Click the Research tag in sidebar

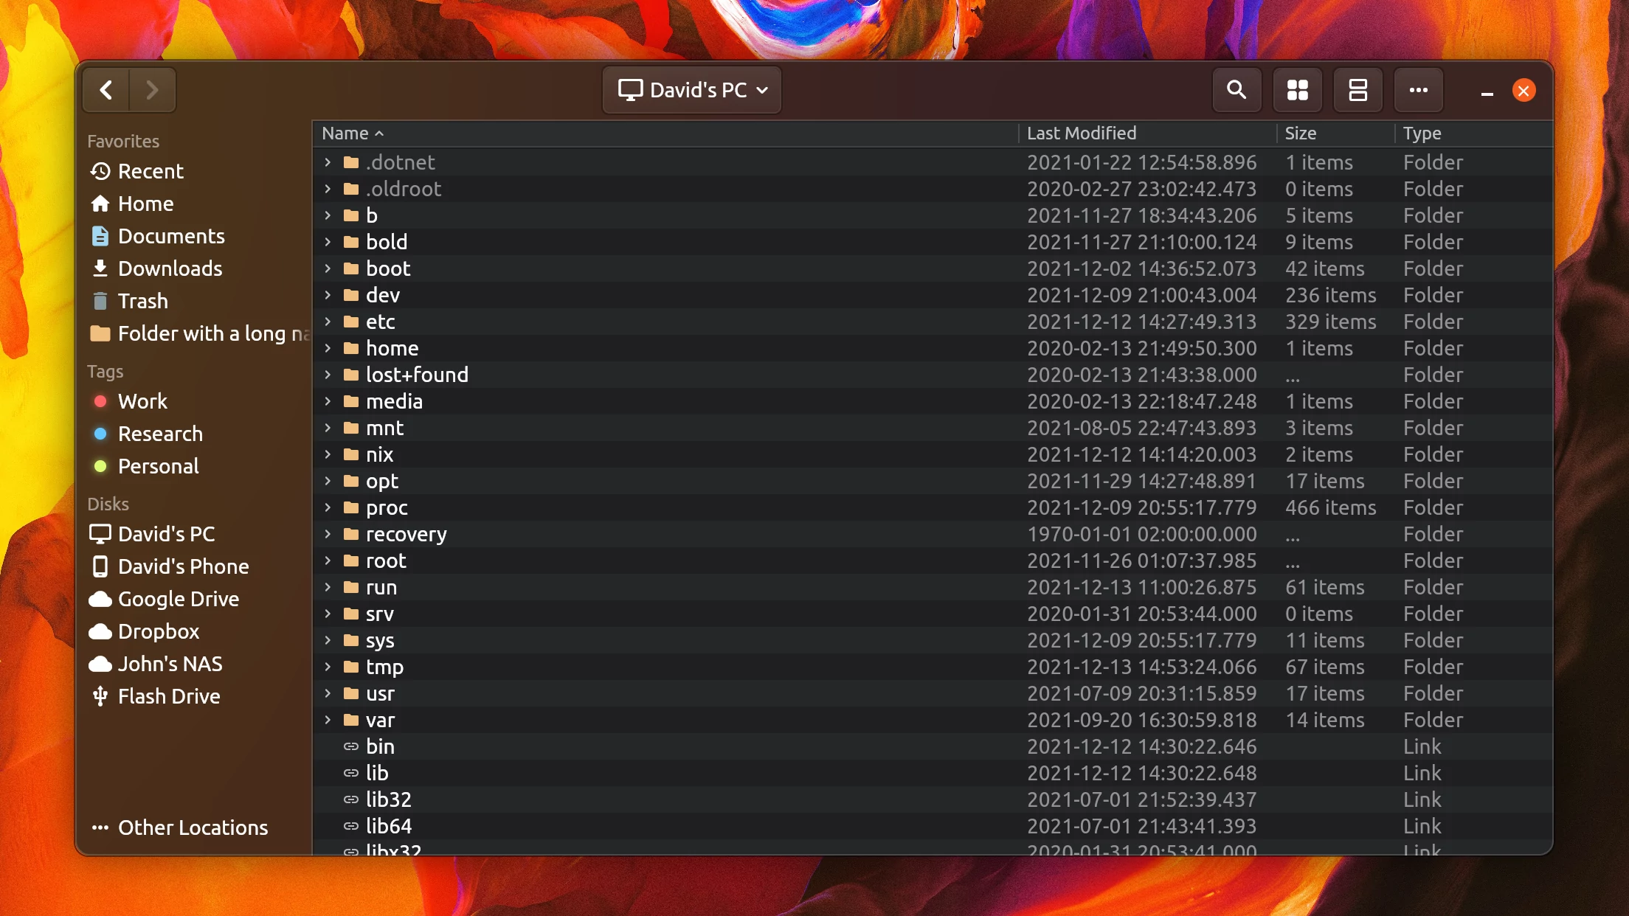tap(161, 433)
